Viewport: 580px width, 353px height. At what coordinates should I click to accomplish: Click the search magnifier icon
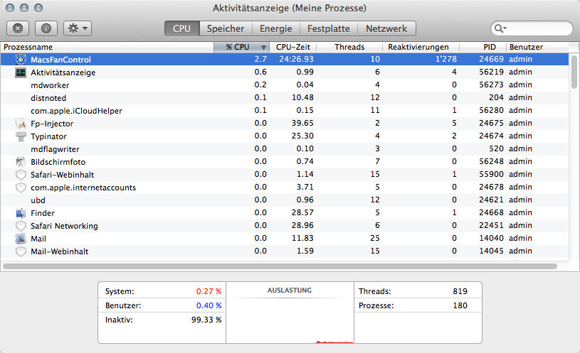tap(500, 28)
